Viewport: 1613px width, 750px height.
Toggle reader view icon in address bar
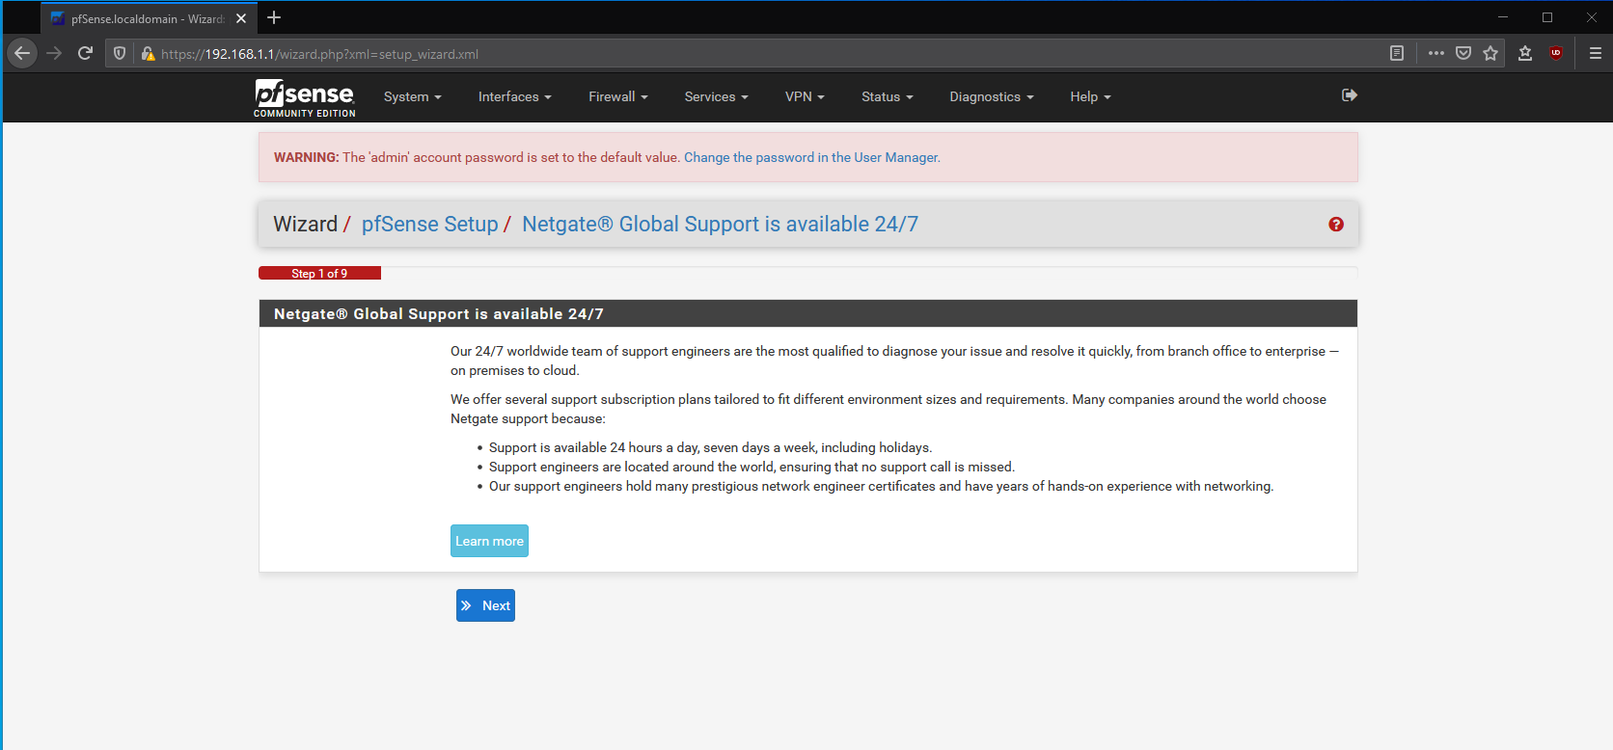[x=1396, y=53]
